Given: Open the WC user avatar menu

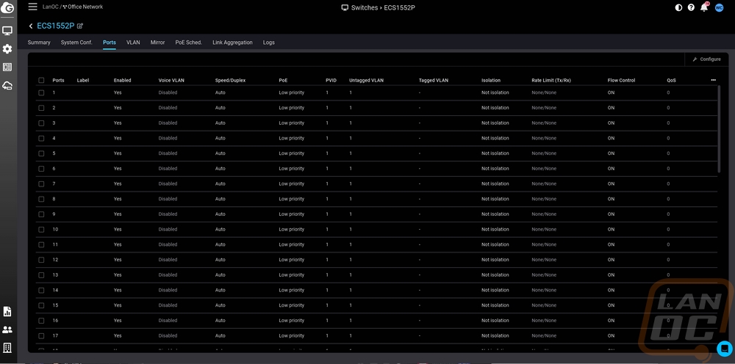Looking at the screenshot, I should coord(719,7).
